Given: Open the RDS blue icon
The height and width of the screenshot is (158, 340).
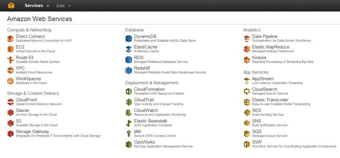Looking at the screenshot, I should pyautogui.click(x=129, y=60).
